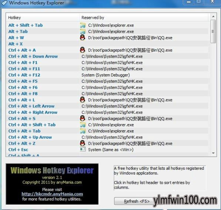Minimize the Windows Hotkey Explorer window
Viewport: 221px width, 210px height.
pyautogui.click(x=189, y=2)
